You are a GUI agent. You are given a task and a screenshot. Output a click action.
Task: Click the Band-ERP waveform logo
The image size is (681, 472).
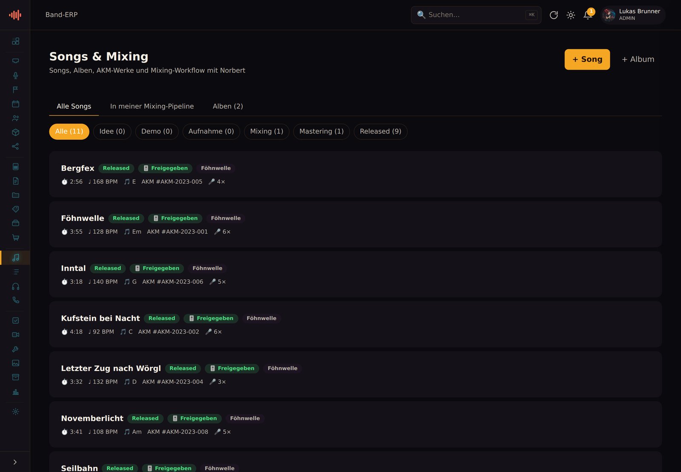pyautogui.click(x=15, y=15)
